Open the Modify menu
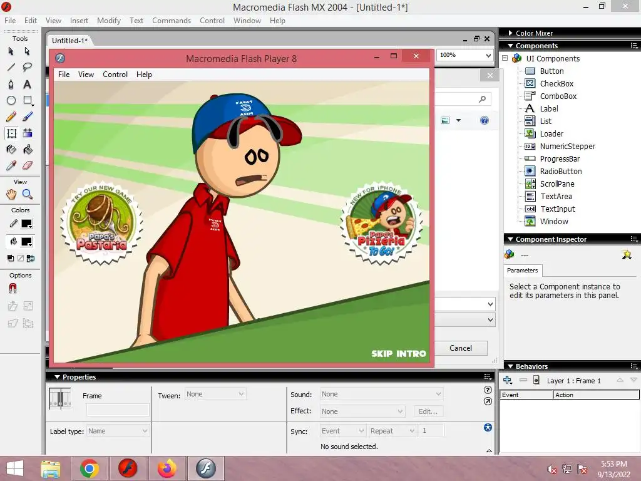The width and height of the screenshot is (641, 481). 109,21
